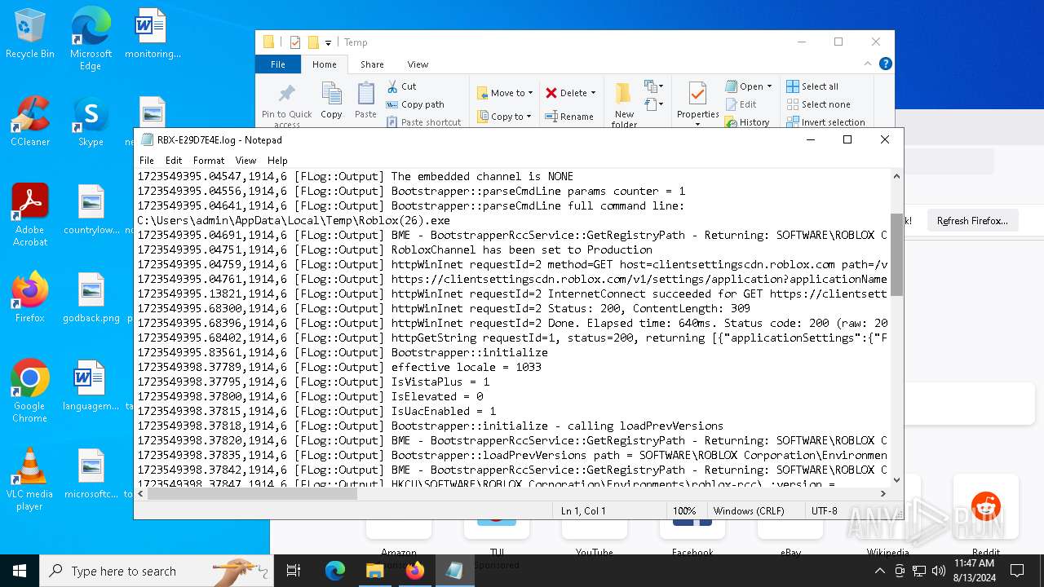Open VLC media player desktop shortcut
Viewport: 1044px width, 587px height.
30,479
